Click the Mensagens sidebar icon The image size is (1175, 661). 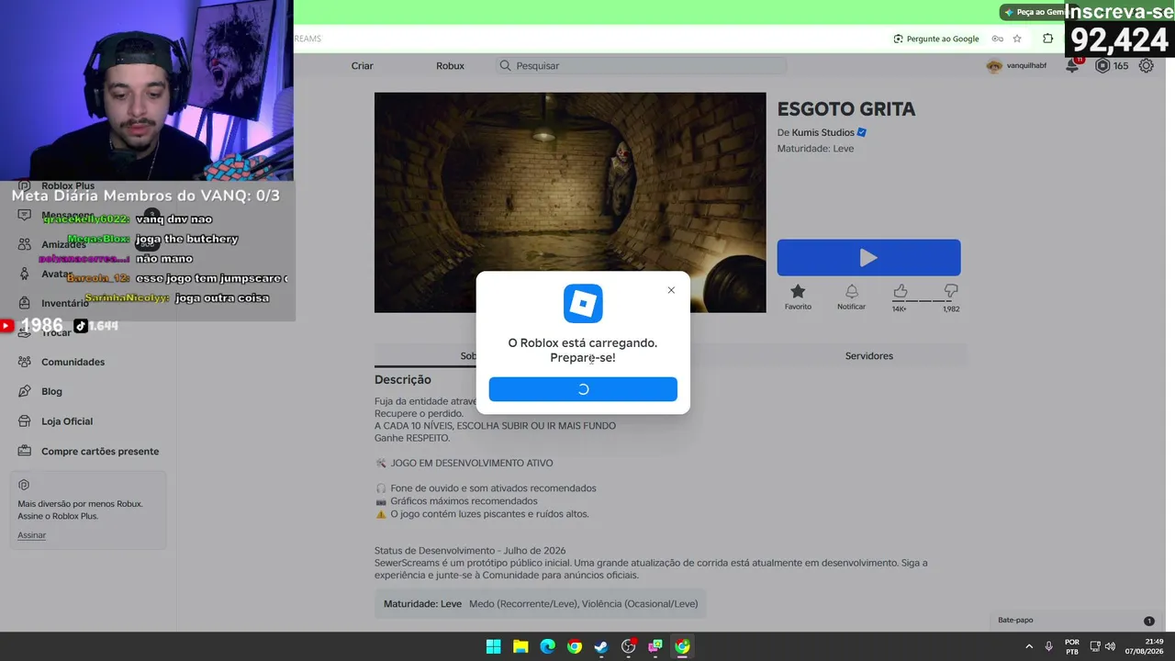[x=25, y=215]
